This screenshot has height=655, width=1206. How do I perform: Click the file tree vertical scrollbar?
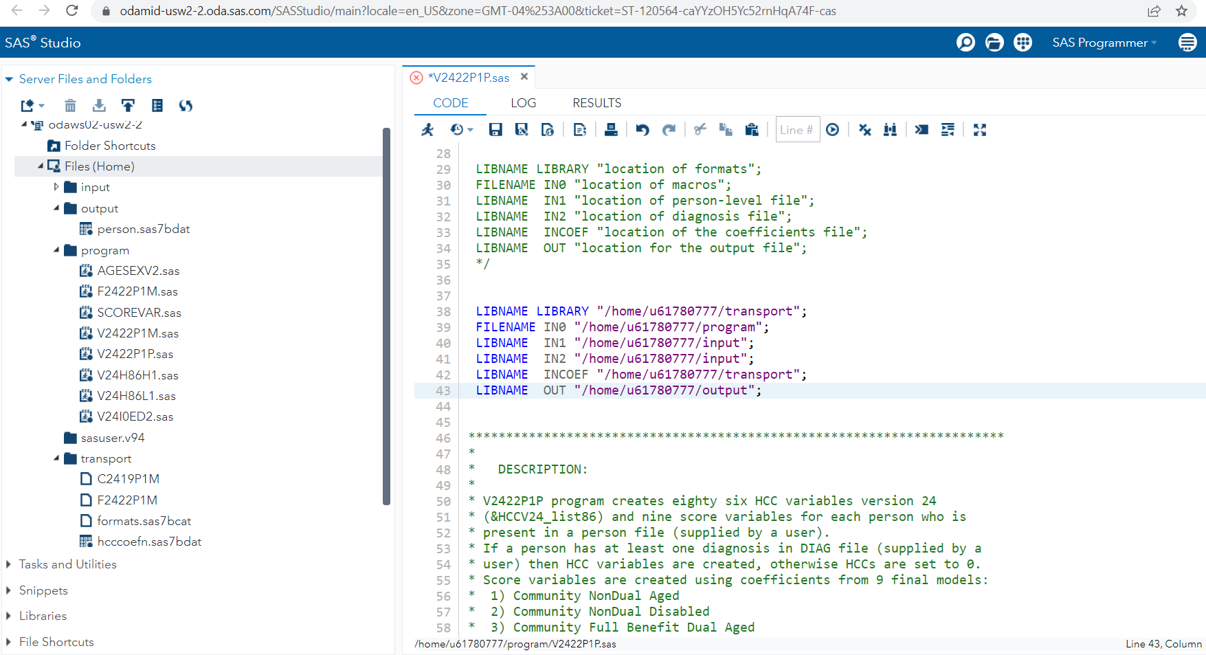coord(386,316)
